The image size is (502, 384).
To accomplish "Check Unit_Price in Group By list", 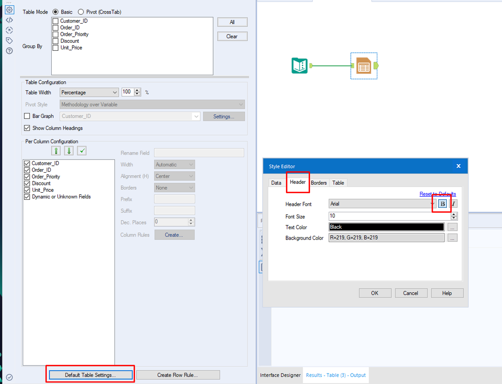I will coord(55,48).
